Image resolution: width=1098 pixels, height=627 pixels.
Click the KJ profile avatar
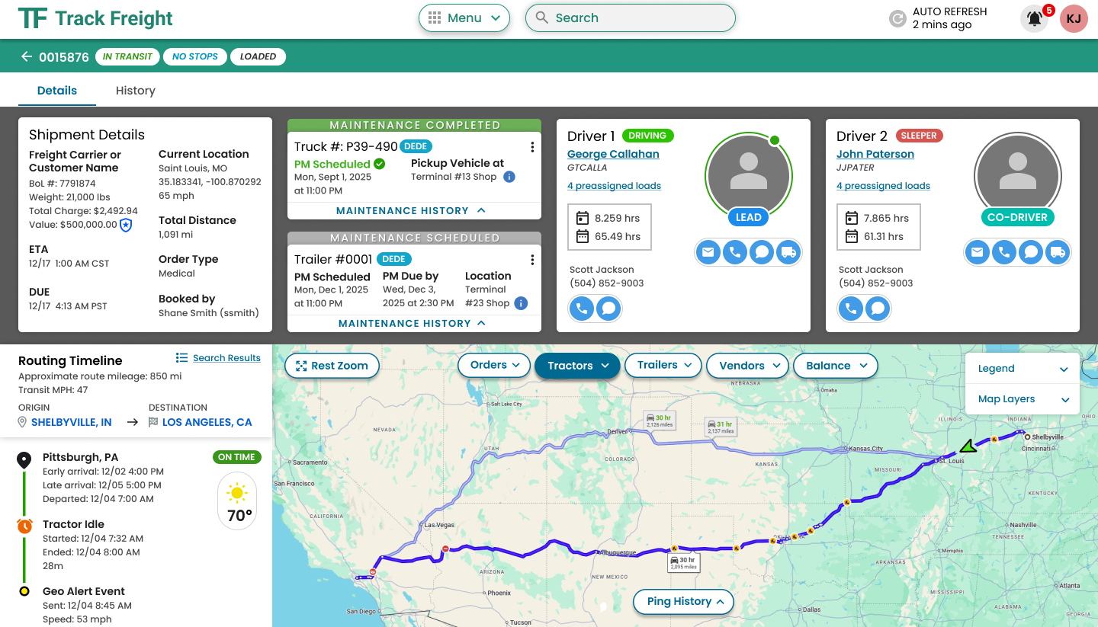(1074, 19)
